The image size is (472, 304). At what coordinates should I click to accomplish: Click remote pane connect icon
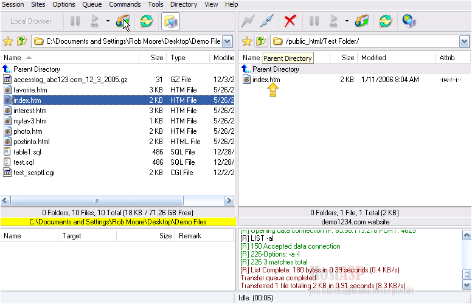click(248, 21)
